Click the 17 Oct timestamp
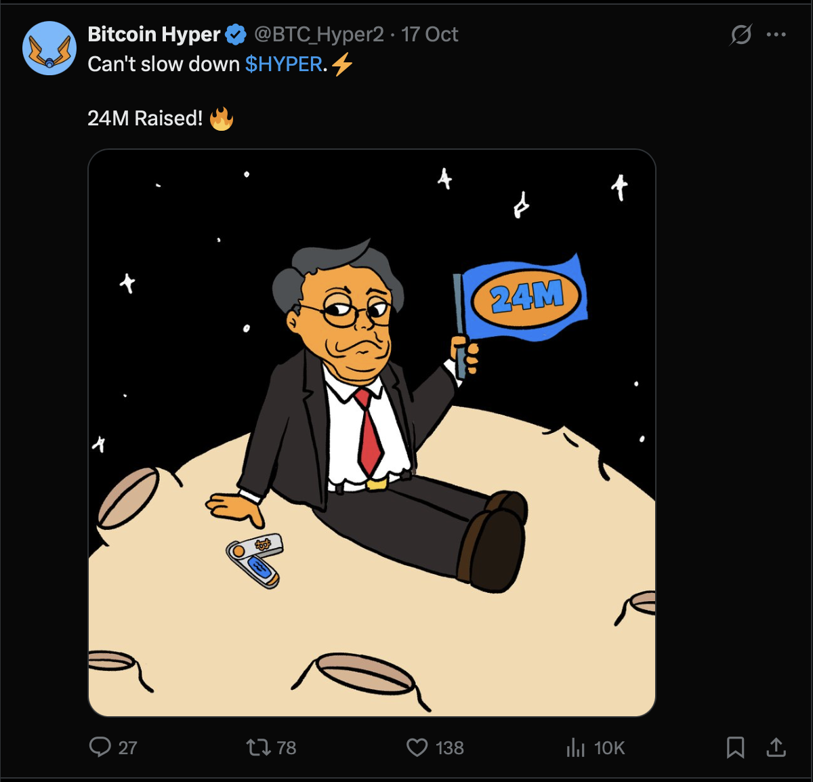This screenshot has width=813, height=782. pos(430,35)
